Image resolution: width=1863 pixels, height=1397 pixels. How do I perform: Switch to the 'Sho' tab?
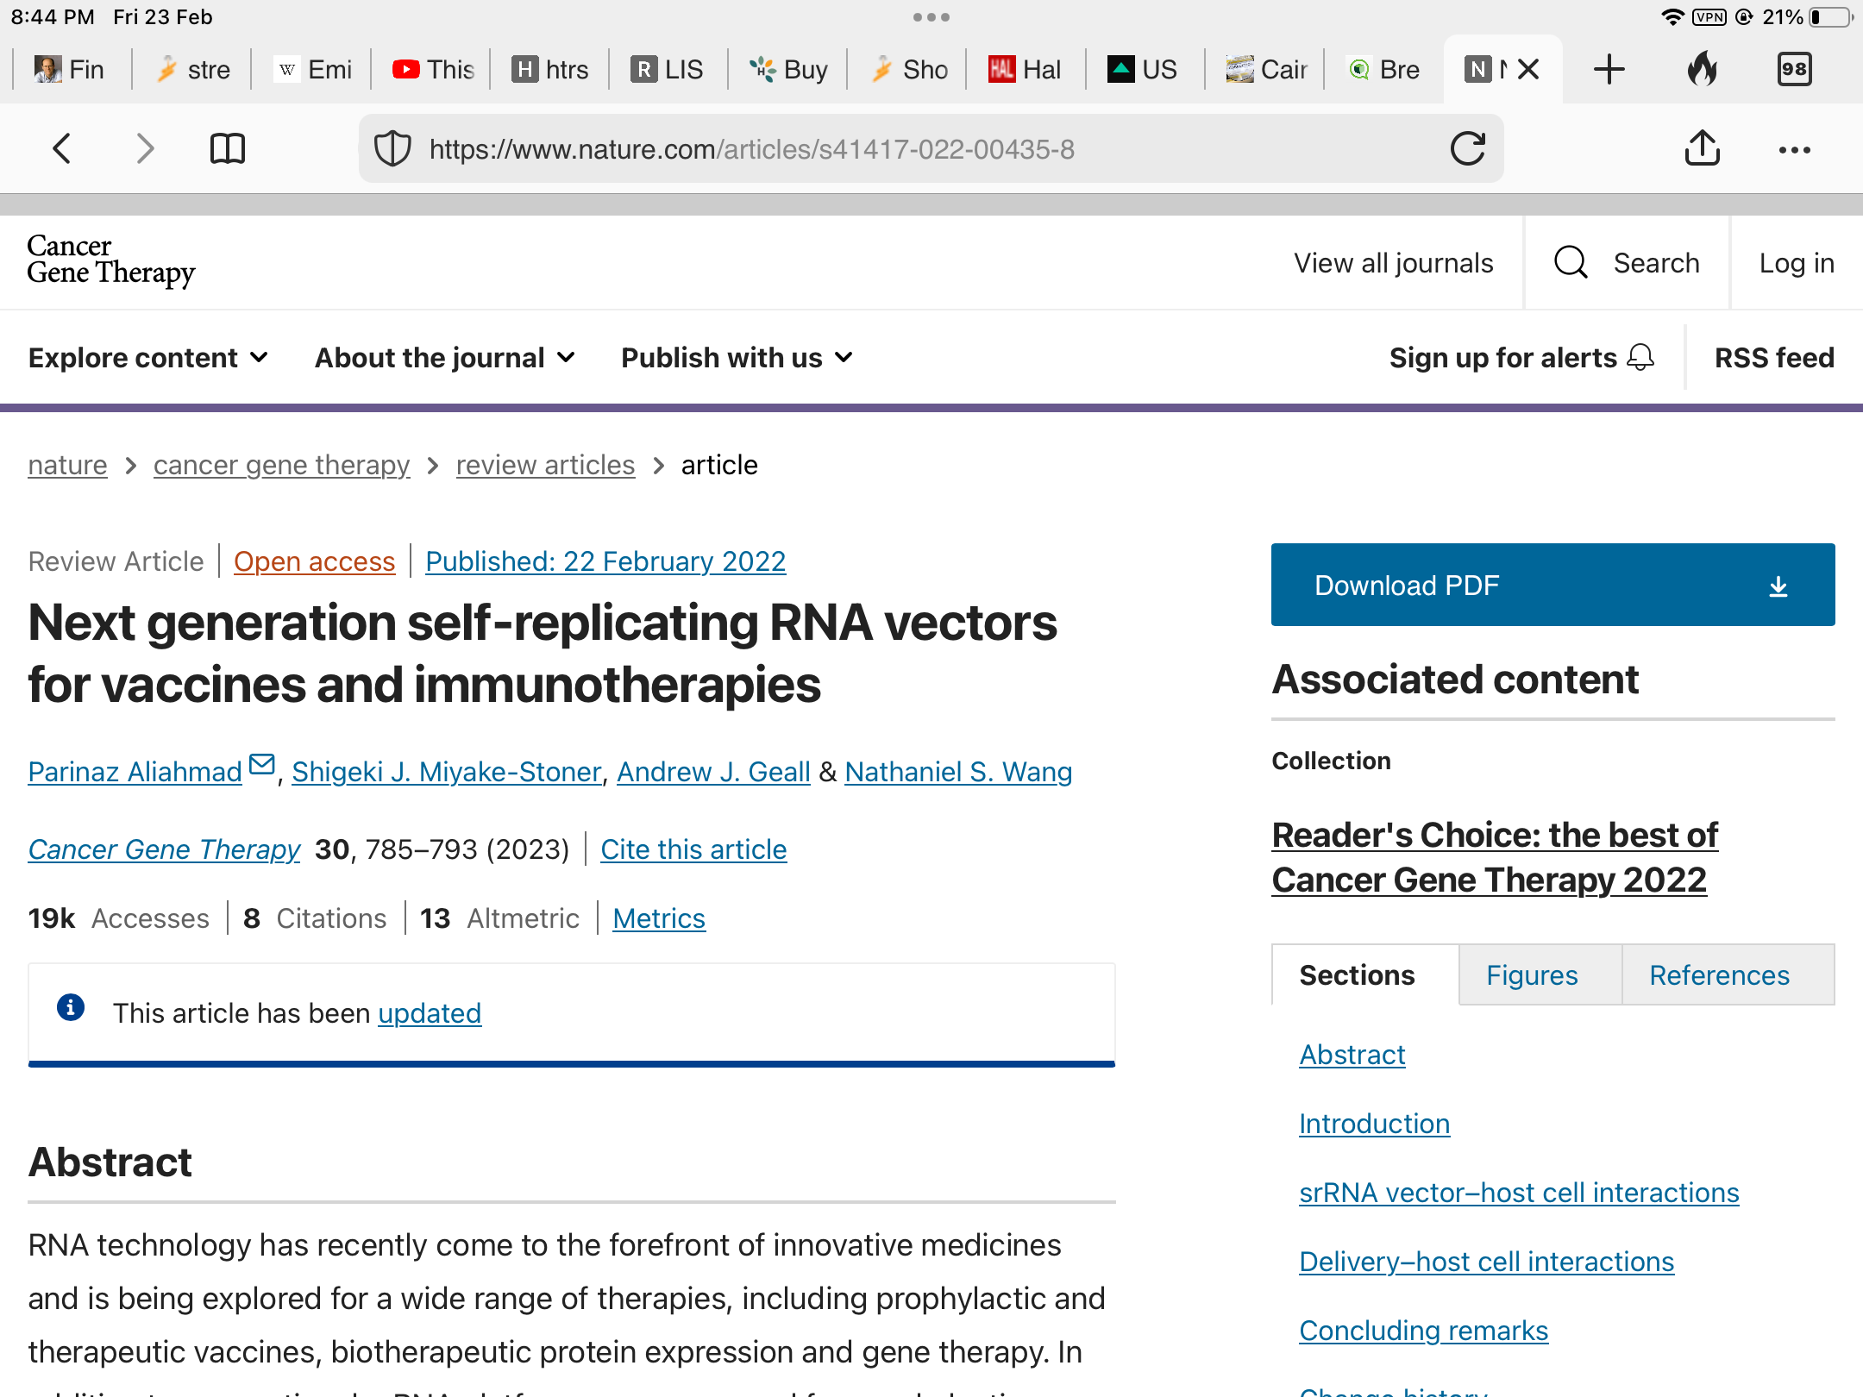click(x=908, y=69)
